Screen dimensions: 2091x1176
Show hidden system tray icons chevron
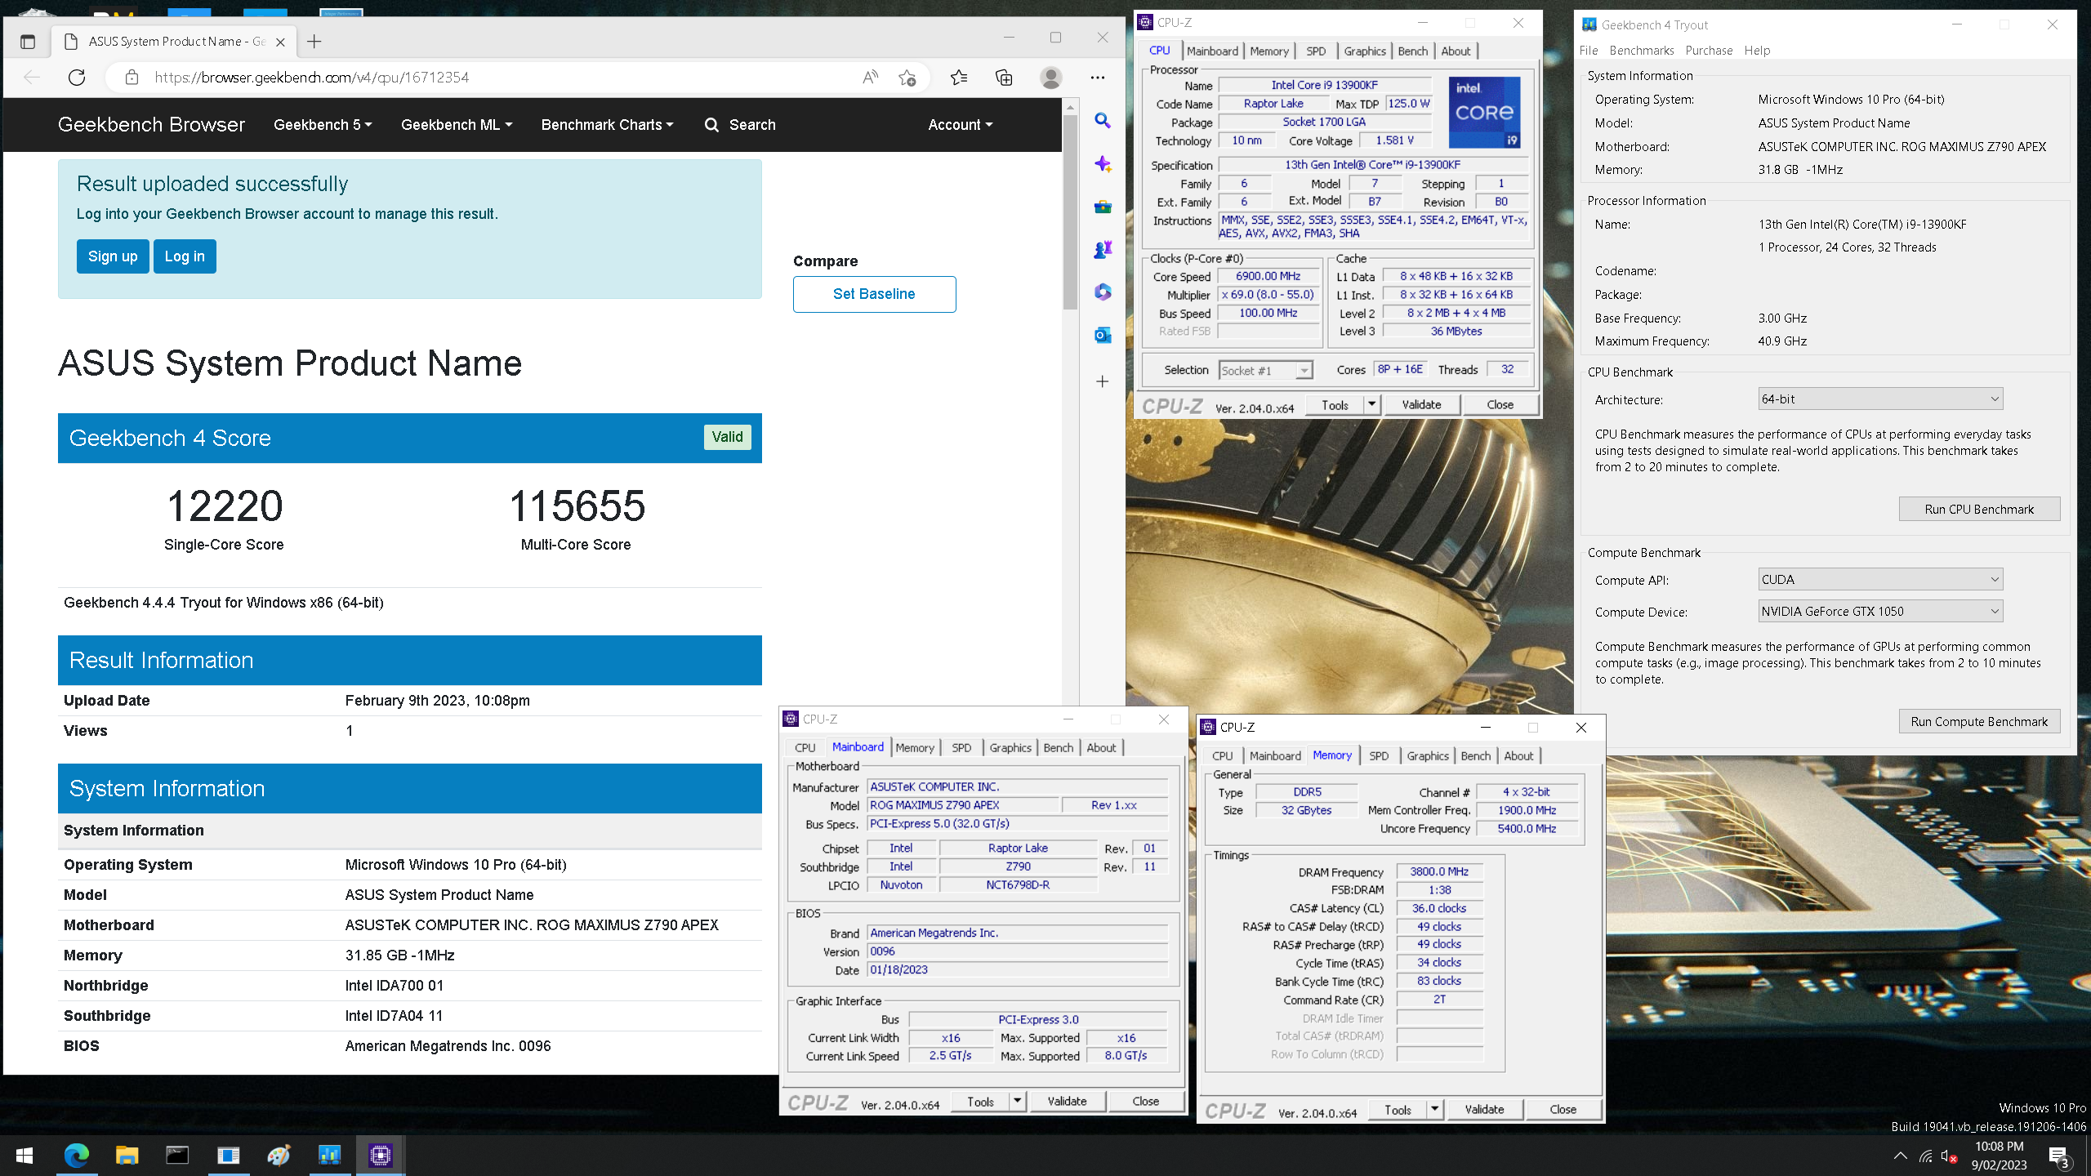(x=1900, y=1156)
